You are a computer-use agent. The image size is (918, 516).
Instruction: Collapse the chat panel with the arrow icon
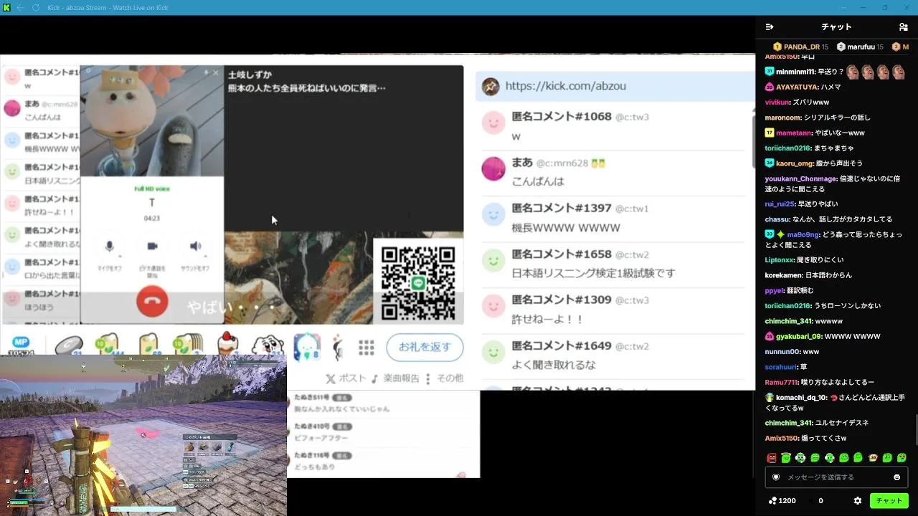point(770,27)
